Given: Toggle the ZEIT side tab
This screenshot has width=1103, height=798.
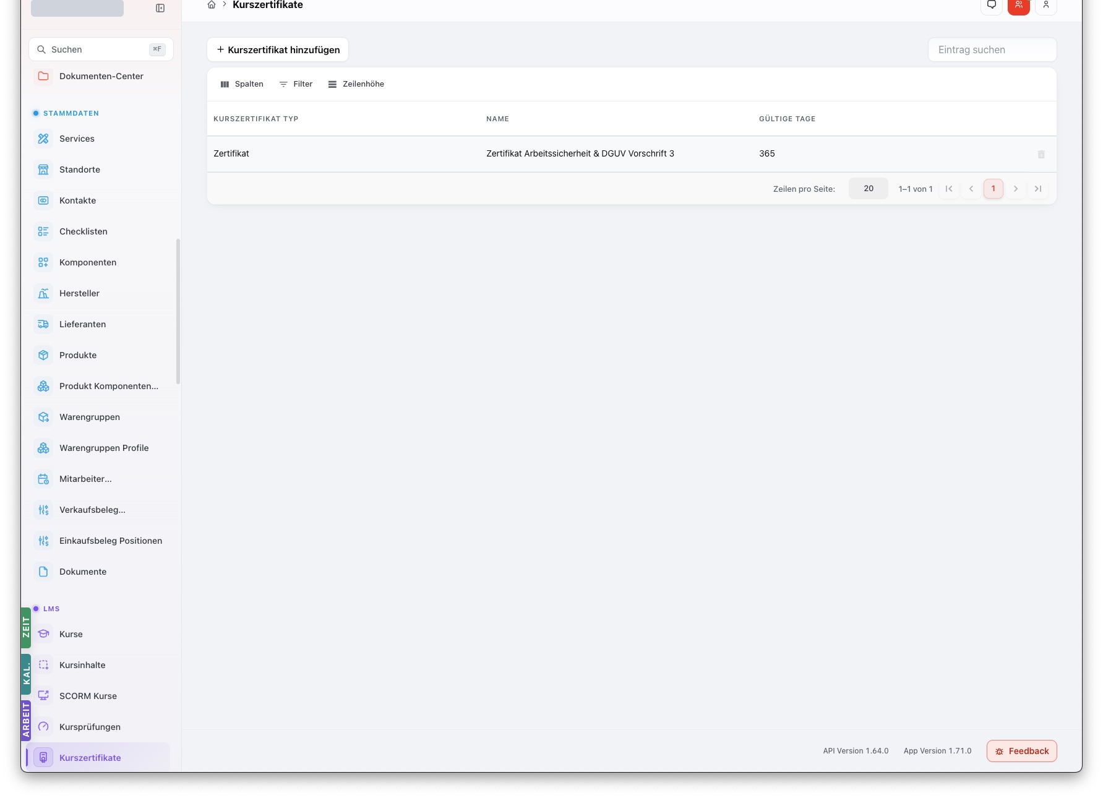Looking at the screenshot, I should click(26, 627).
